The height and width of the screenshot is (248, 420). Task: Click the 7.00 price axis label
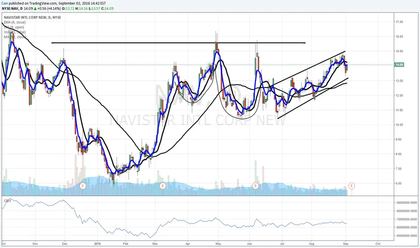point(399,169)
